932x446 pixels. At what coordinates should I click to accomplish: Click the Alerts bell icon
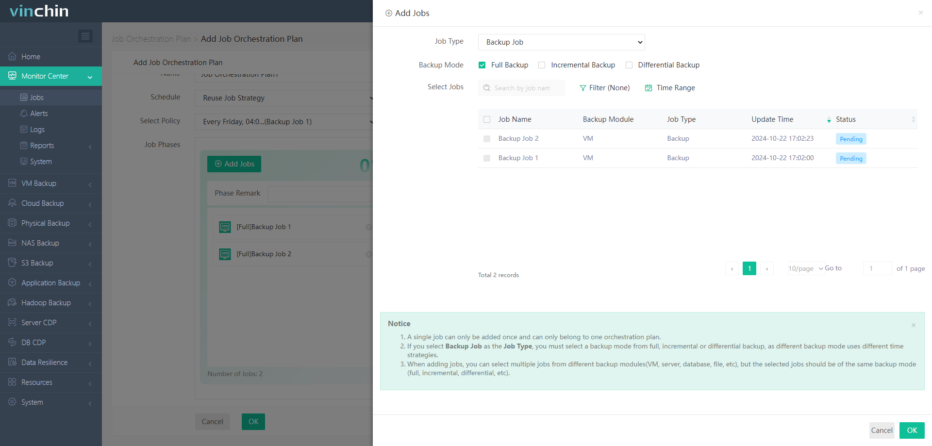[24, 113]
